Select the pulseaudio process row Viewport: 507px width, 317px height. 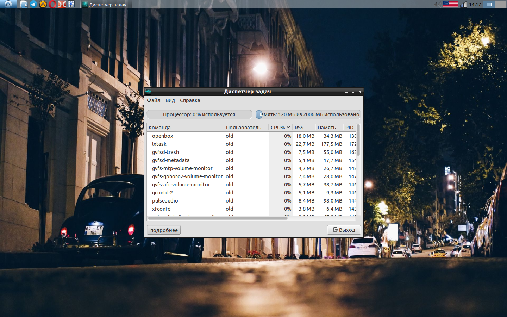point(211,201)
